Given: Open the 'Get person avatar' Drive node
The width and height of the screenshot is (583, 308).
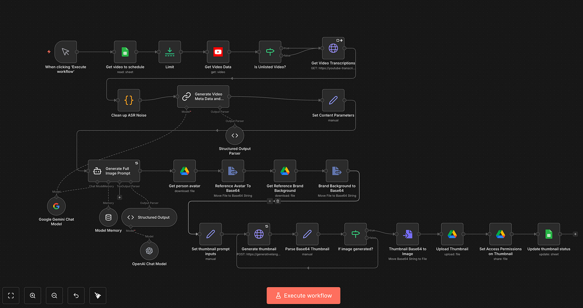Looking at the screenshot, I should pyautogui.click(x=184, y=171).
